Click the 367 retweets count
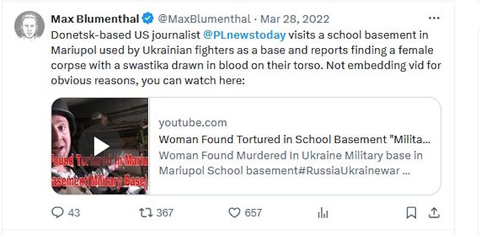This screenshot has width=481, height=235. click(165, 213)
